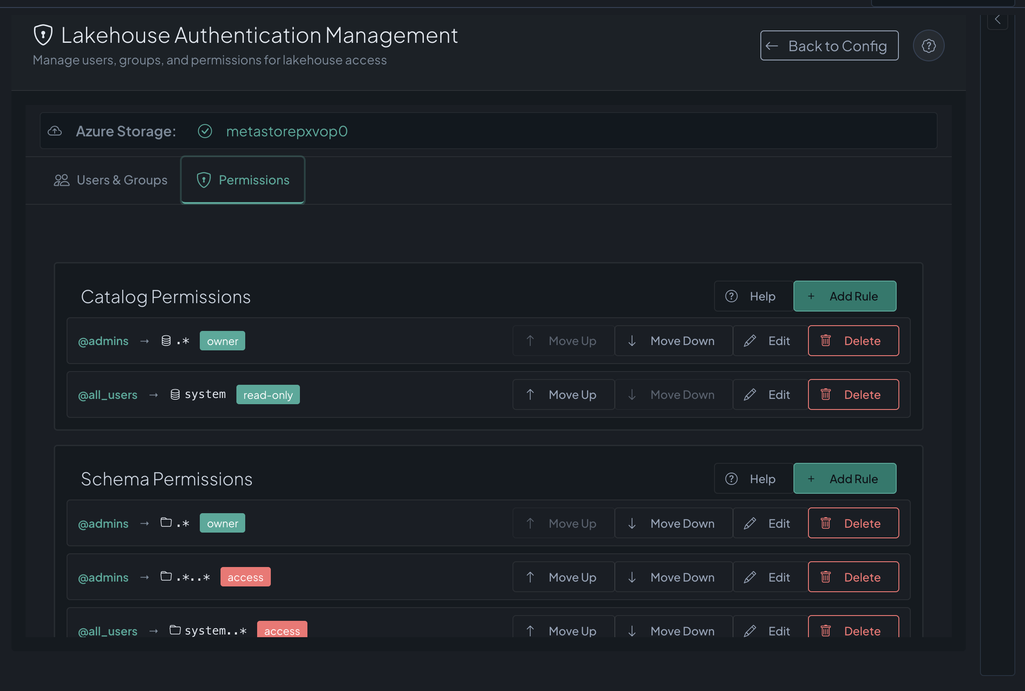Move up the @admins .*..* access rule

pyautogui.click(x=563, y=577)
